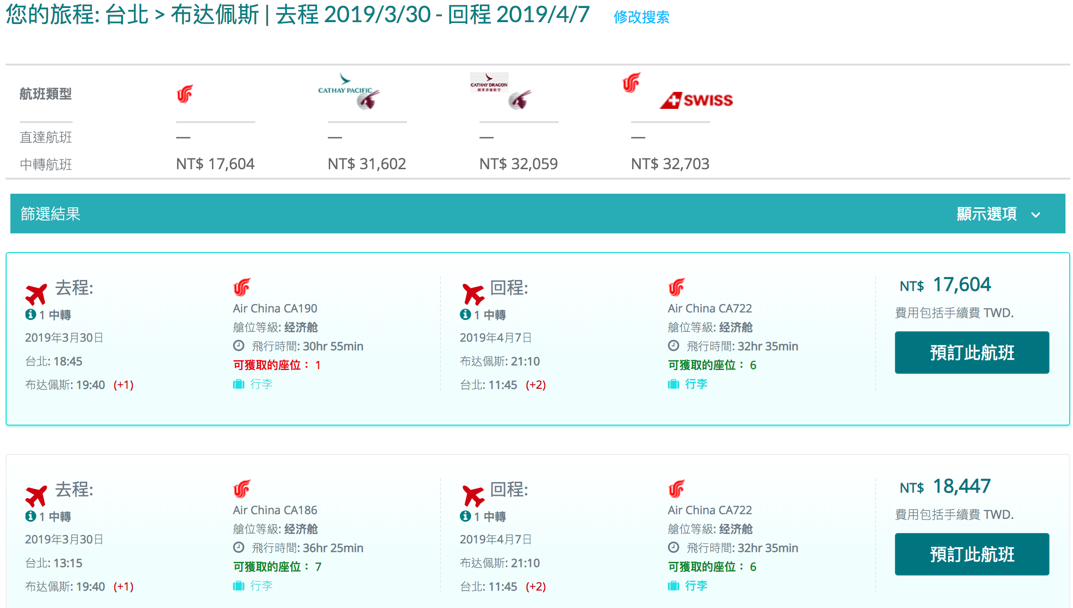Click the departing plane icon of the first flight
This screenshot has height=608, width=1073.
coord(36,294)
